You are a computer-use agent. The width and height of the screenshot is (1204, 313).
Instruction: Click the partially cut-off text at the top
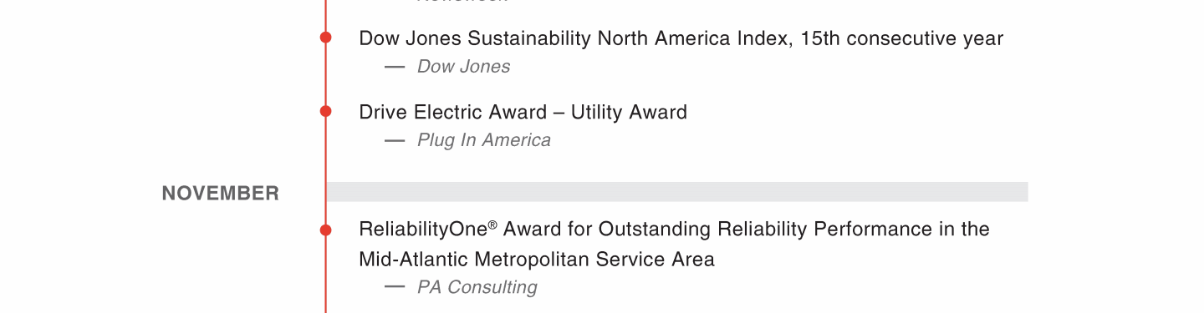coord(462,2)
